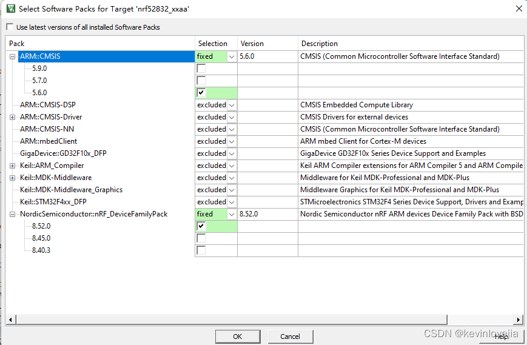Image resolution: width=527 pixels, height=345 pixels.
Task: Click the scroll right arrow
Action: pyautogui.click(x=519, y=320)
